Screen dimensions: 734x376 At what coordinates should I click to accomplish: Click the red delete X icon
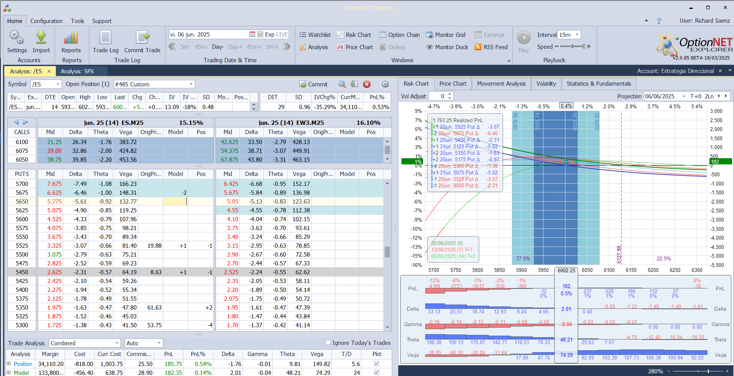[367, 84]
